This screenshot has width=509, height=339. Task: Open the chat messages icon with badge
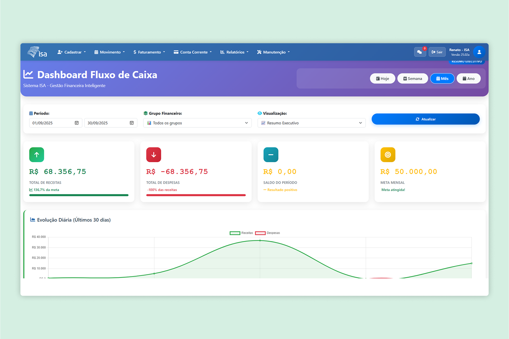(420, 52)
